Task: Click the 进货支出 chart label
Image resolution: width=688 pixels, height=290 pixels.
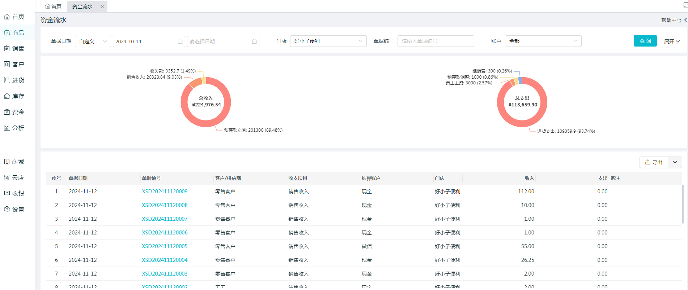Action: point(566,131)
